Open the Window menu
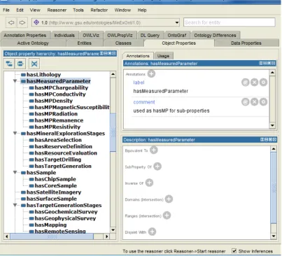The width and height of the screenshot is (282, 256). pyautogui.click(x=122, y=10)
